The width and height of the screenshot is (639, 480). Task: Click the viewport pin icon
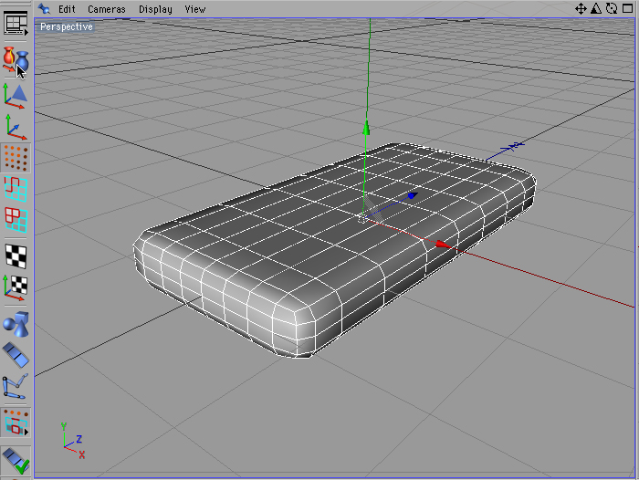(x=44, y=8)
